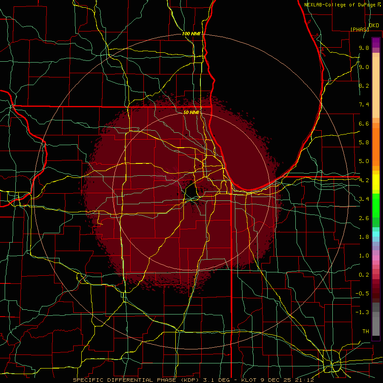Click the bright yellow segment of color bar

click(376, 182)
